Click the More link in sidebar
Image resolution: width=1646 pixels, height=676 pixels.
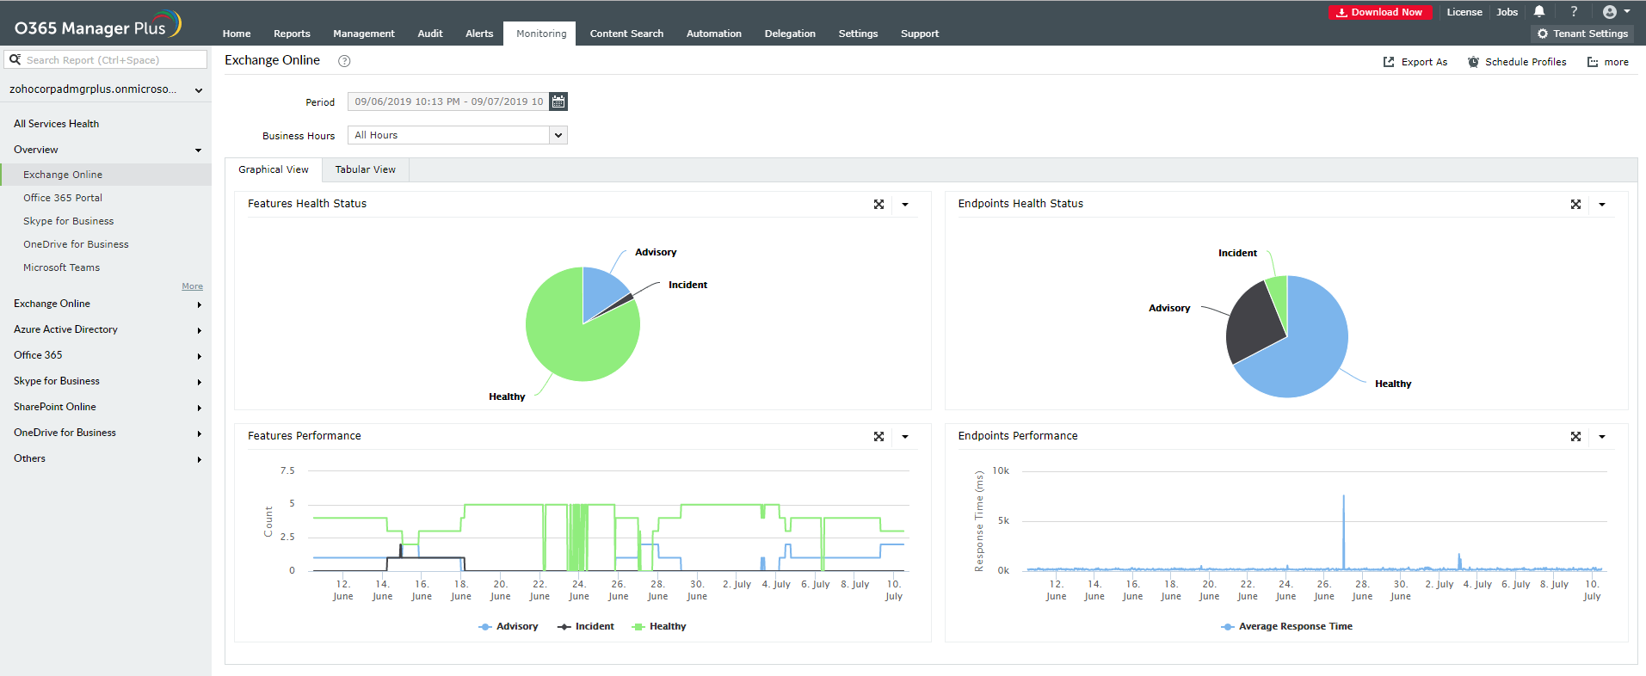(192, 286)
